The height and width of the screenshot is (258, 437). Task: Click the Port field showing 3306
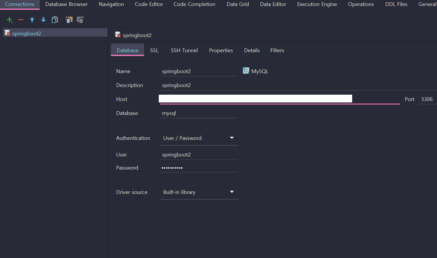[x=428, y=99]
